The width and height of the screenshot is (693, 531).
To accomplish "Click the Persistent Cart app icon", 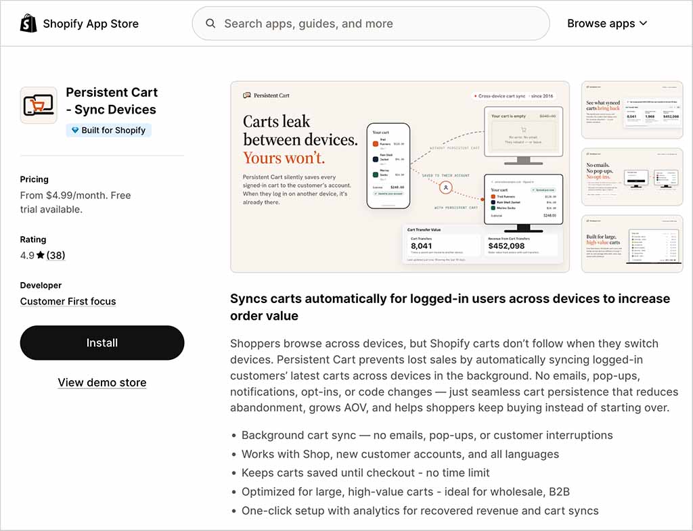I will pyautogui.click(x=39, y=105).
